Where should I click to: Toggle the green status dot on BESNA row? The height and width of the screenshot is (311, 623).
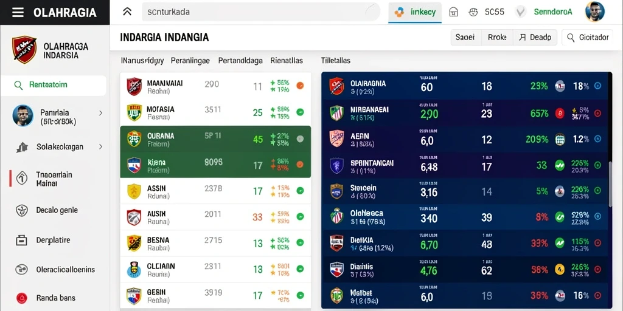(301, 243)
